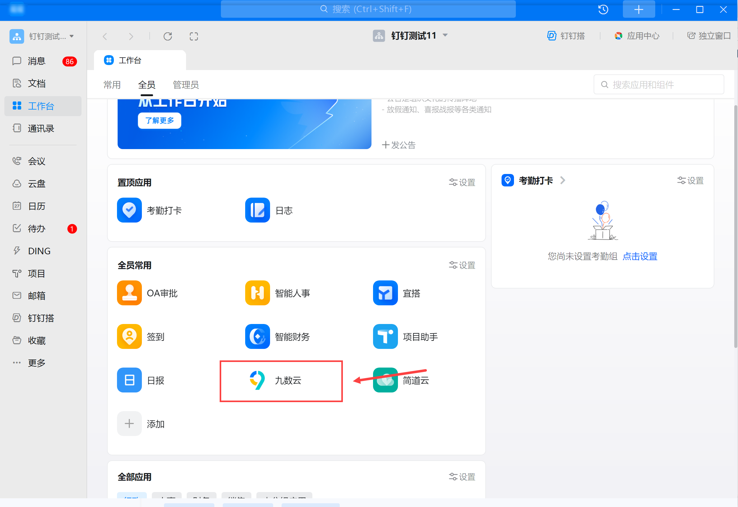Viewport: 738px width, 507px height.
Task: Open the 宜搭 app
Action: tap(397, 293)
